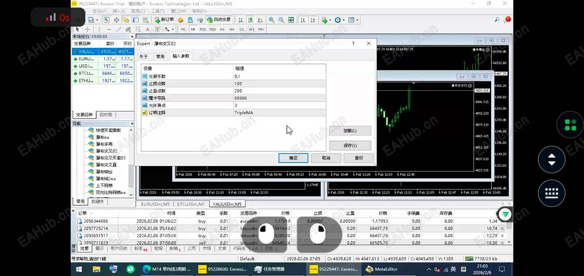
Task: Click the Navigator scroll down arrow
Action: [131, 195]
